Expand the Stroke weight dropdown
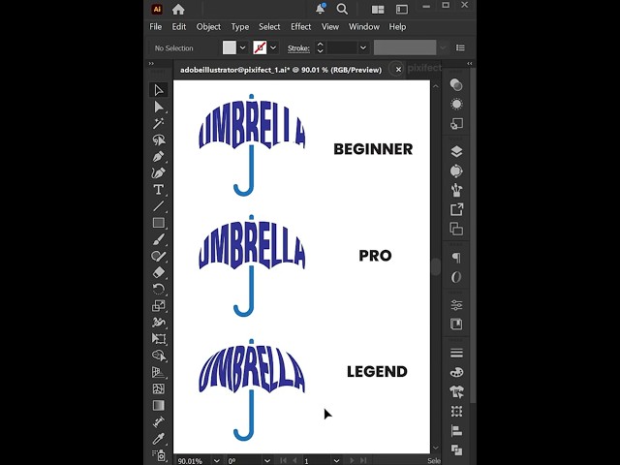 click(363, 47)
